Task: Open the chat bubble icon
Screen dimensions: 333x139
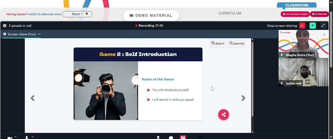Action: (x=171, y=138)
